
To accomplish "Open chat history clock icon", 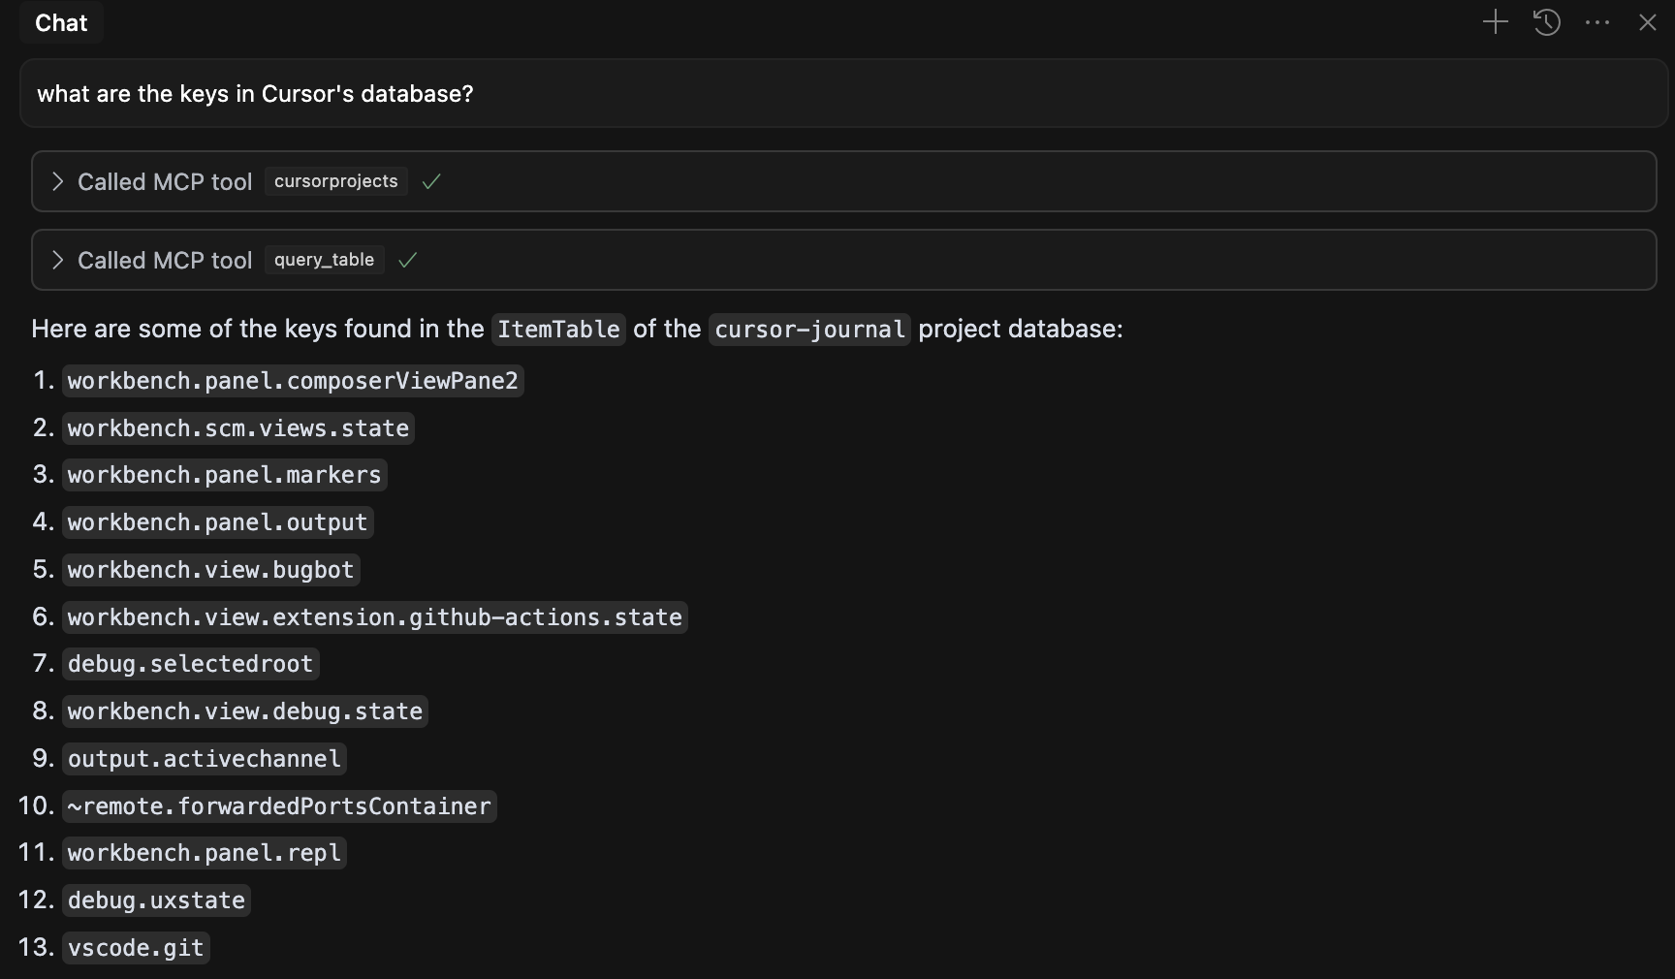I will tap(1547, 22).
